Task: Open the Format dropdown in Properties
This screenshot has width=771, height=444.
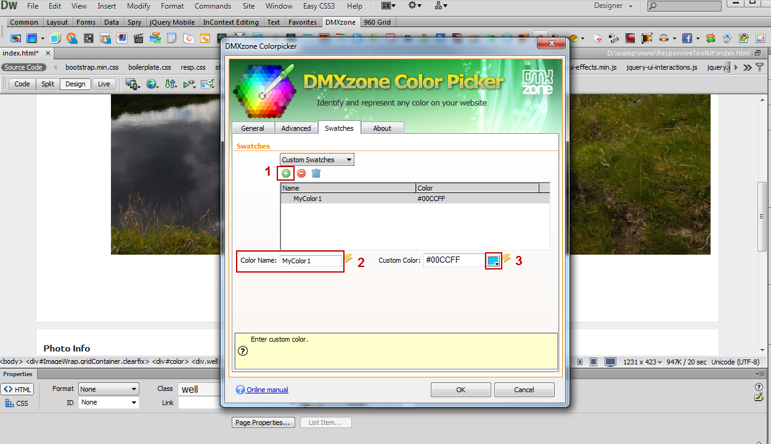Action: [108, 389]
